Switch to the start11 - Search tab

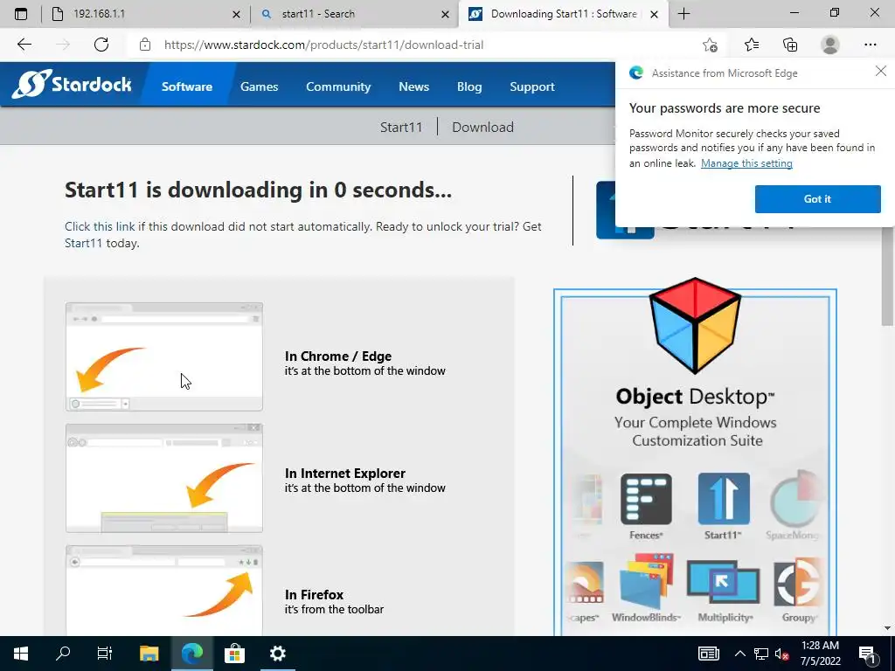pyautogui.click(x=354, y=14)
